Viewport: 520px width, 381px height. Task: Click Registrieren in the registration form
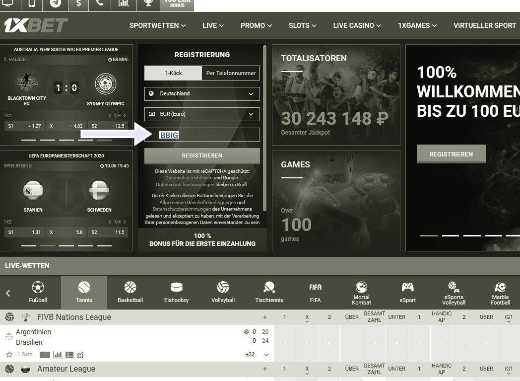pos(202,155)
